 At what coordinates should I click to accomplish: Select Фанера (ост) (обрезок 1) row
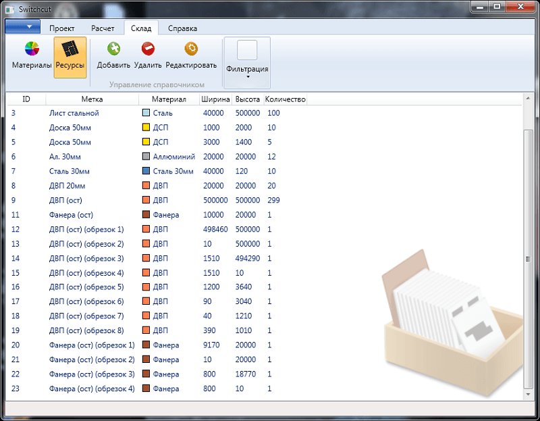pos(265,345)
